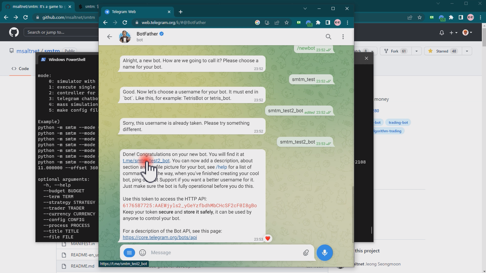486x273 pixels.
Task: Reload the Telegram Web page
Action: click(125, 22)
